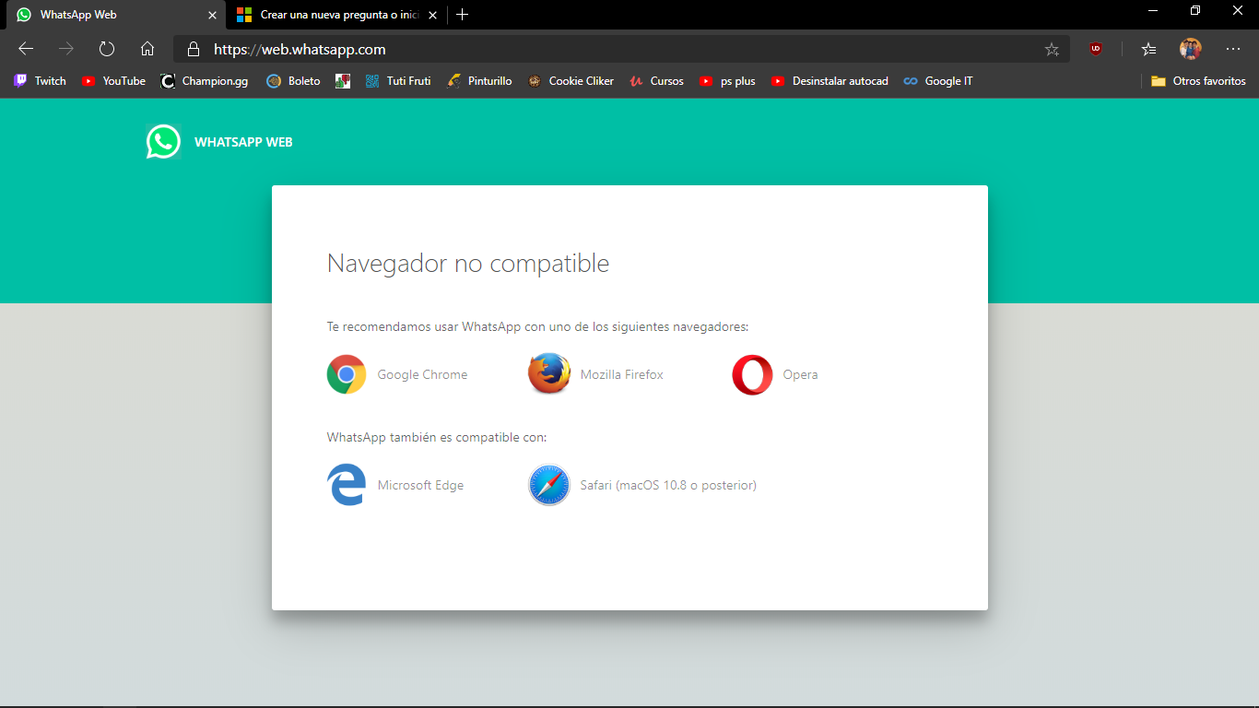Switch to the Crear una nueva pregunta tab

coord(335,15)
